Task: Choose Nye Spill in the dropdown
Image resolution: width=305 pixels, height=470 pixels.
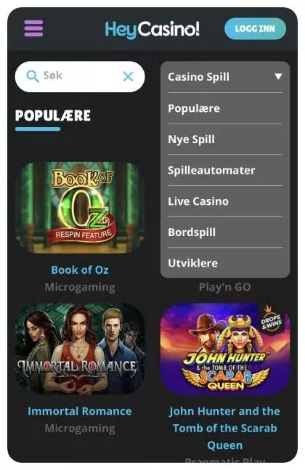Action: click(225, 139)
